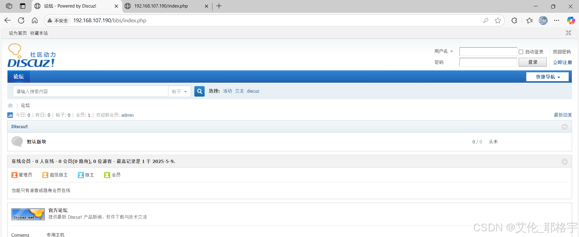Image resolution: width=579 pixels, height=237 pixels.
Task: Click the blue search magnifier button
Action: click(199, 91)
